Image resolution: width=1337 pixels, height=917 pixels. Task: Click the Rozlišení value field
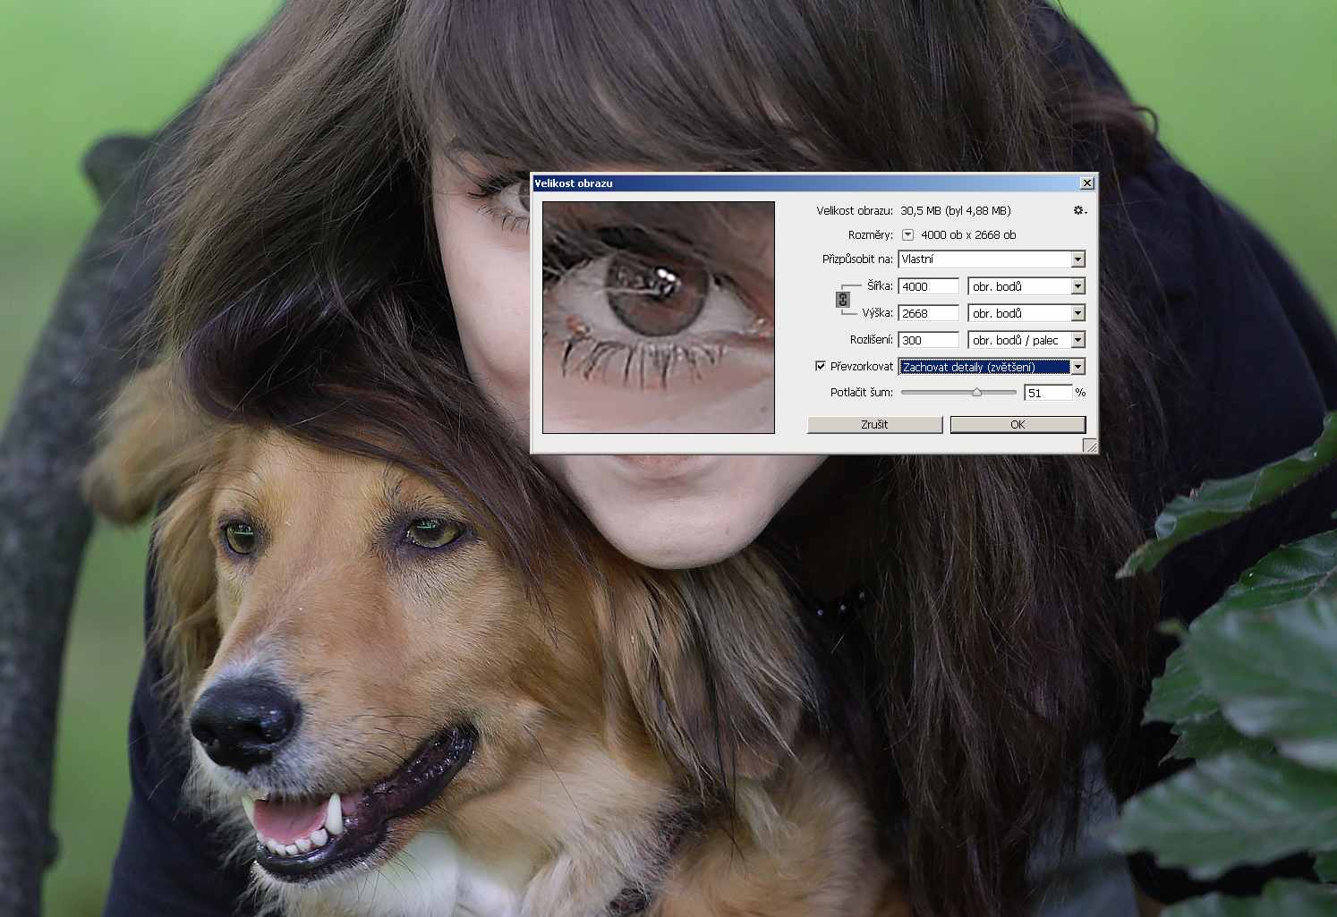coord(928,340)
